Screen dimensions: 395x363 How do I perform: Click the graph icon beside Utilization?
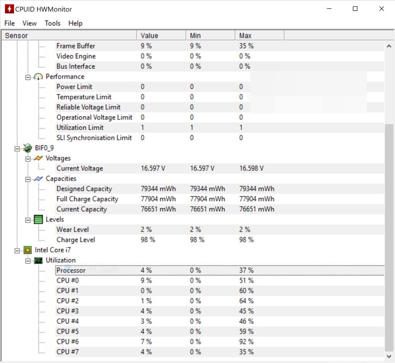click(39, 260)
